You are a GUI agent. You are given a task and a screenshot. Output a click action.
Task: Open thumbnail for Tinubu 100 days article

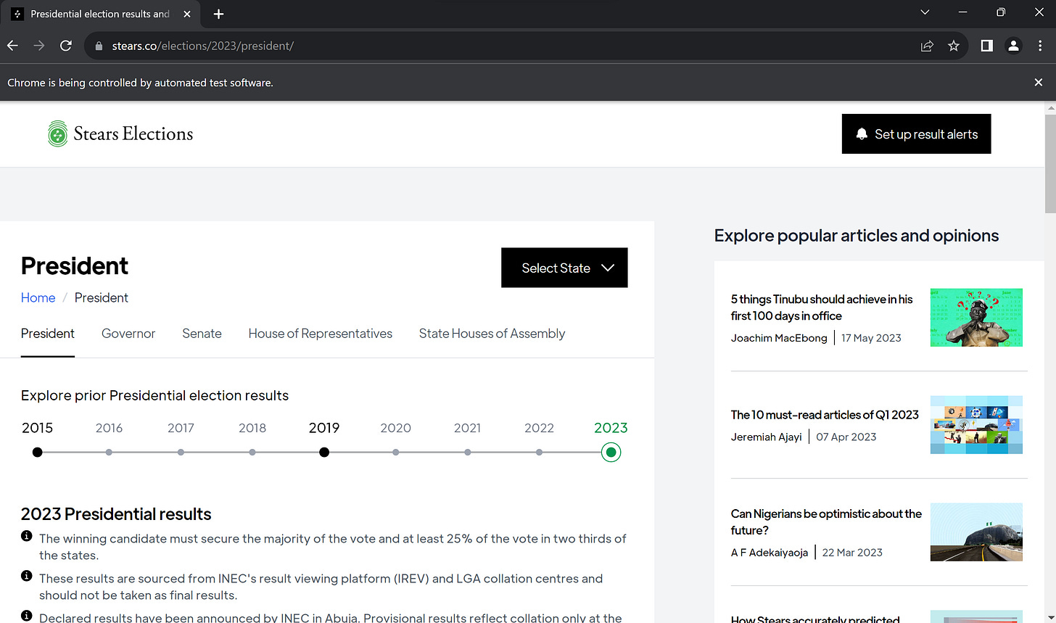click(976, 318)
